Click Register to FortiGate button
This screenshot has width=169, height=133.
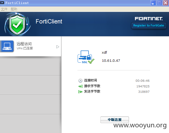[149, 25]
